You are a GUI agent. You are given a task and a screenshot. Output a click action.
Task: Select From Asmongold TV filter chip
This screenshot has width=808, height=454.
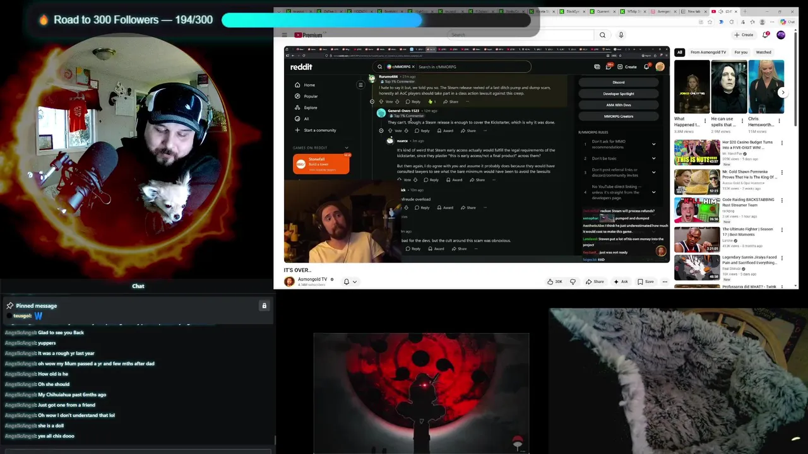tap(708, 52)
